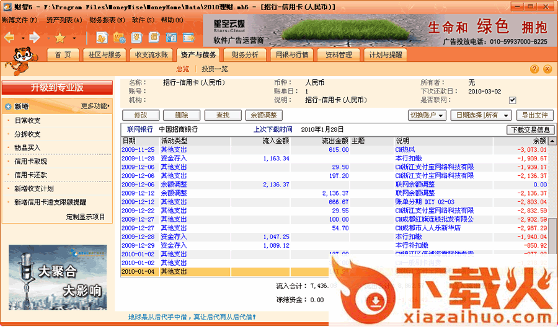Click 物品买入 in the sidebar

(28, 147)
